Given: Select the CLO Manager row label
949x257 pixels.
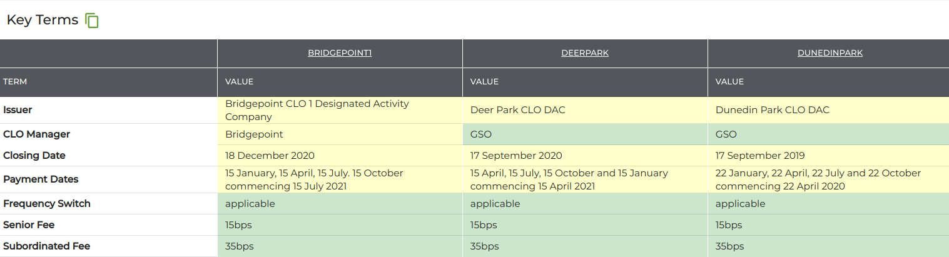Looking at the screenshot, I should click(36, 134).
